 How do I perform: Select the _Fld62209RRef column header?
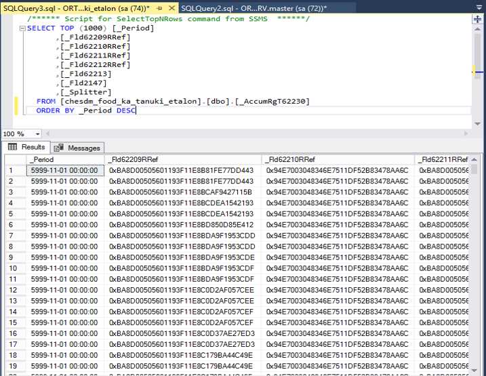(183, 159)
